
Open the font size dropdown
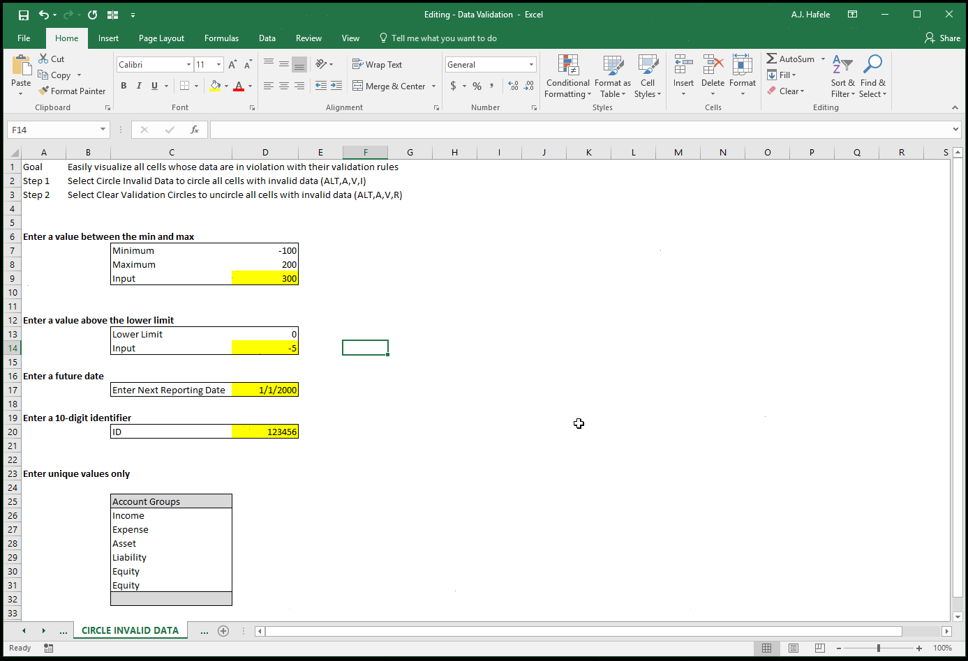coord(218,65)
